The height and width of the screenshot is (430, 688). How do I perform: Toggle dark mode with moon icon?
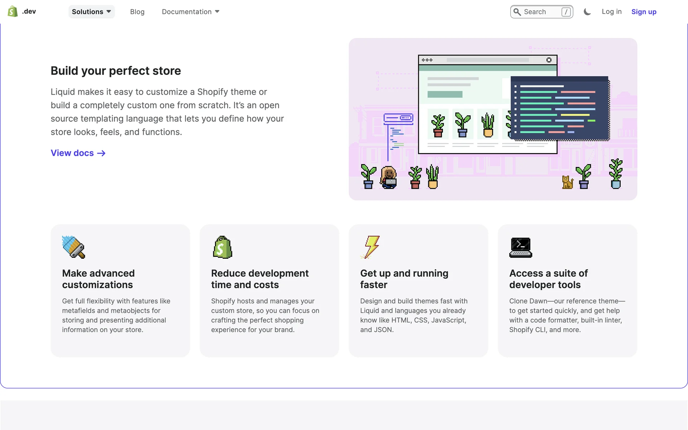click(x=587, y=12)
